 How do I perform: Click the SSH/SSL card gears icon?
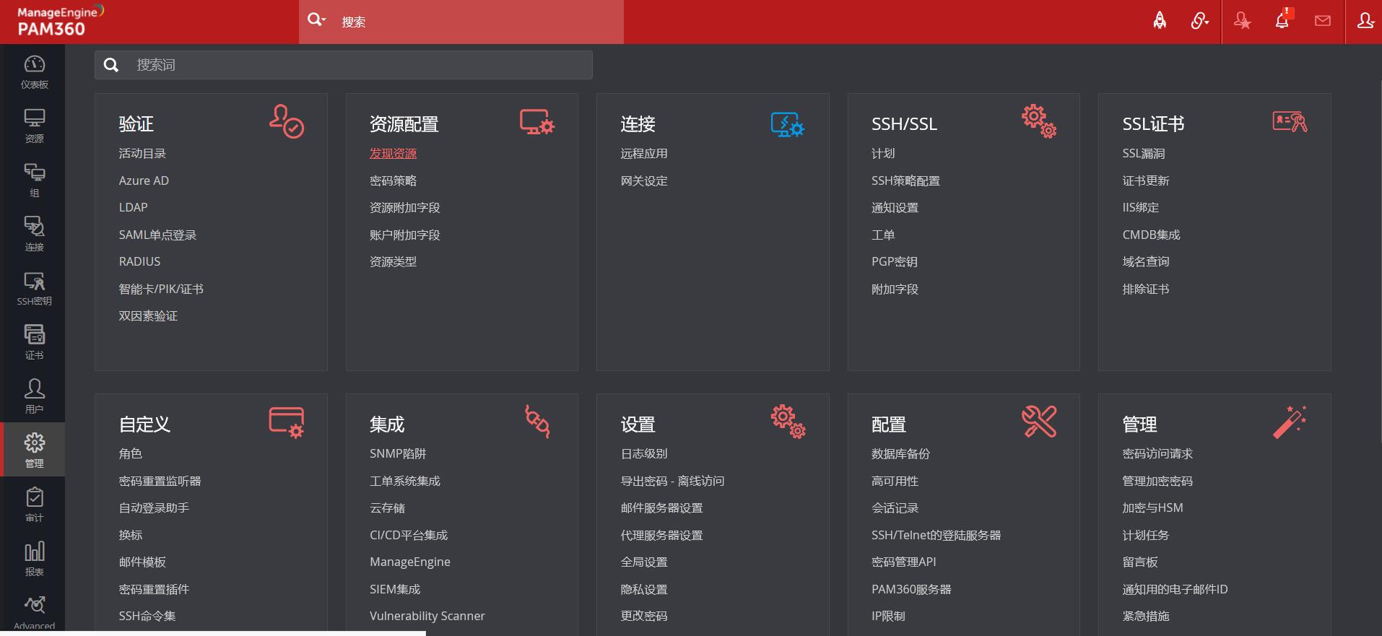1039,121
